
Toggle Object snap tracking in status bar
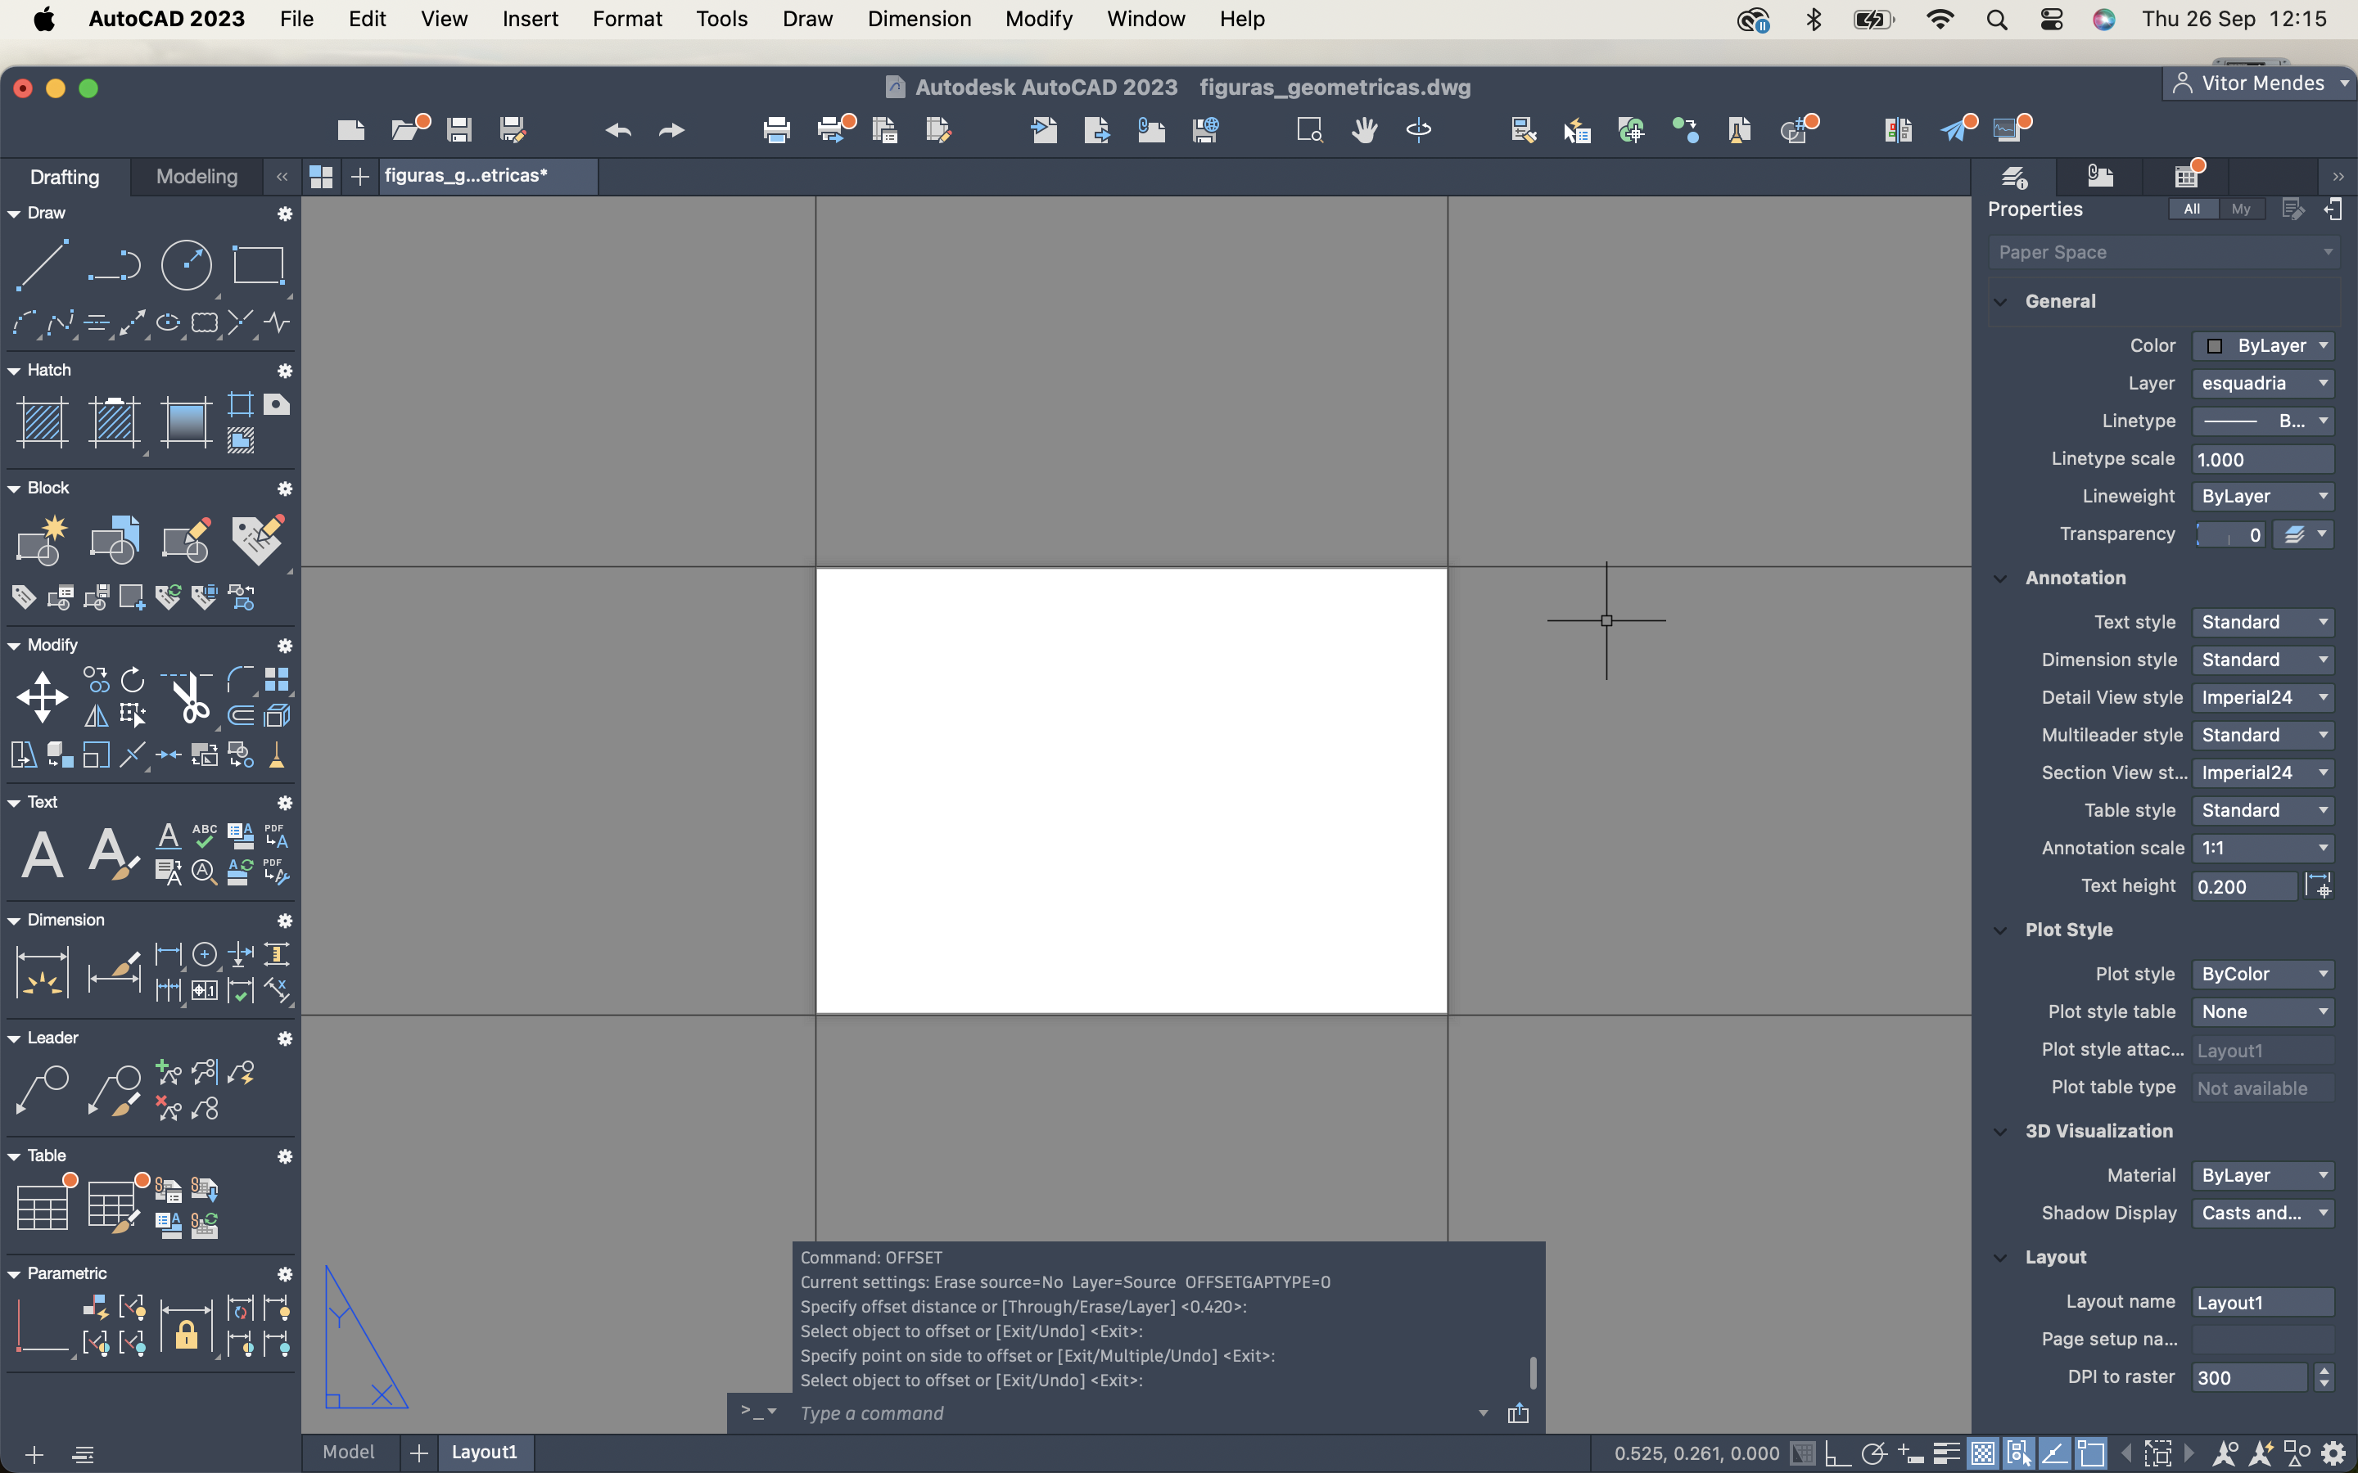2054,1453
